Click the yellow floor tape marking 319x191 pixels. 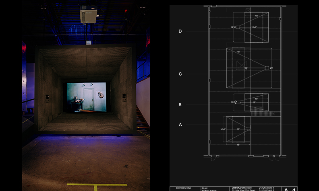(x=97, y=187)
